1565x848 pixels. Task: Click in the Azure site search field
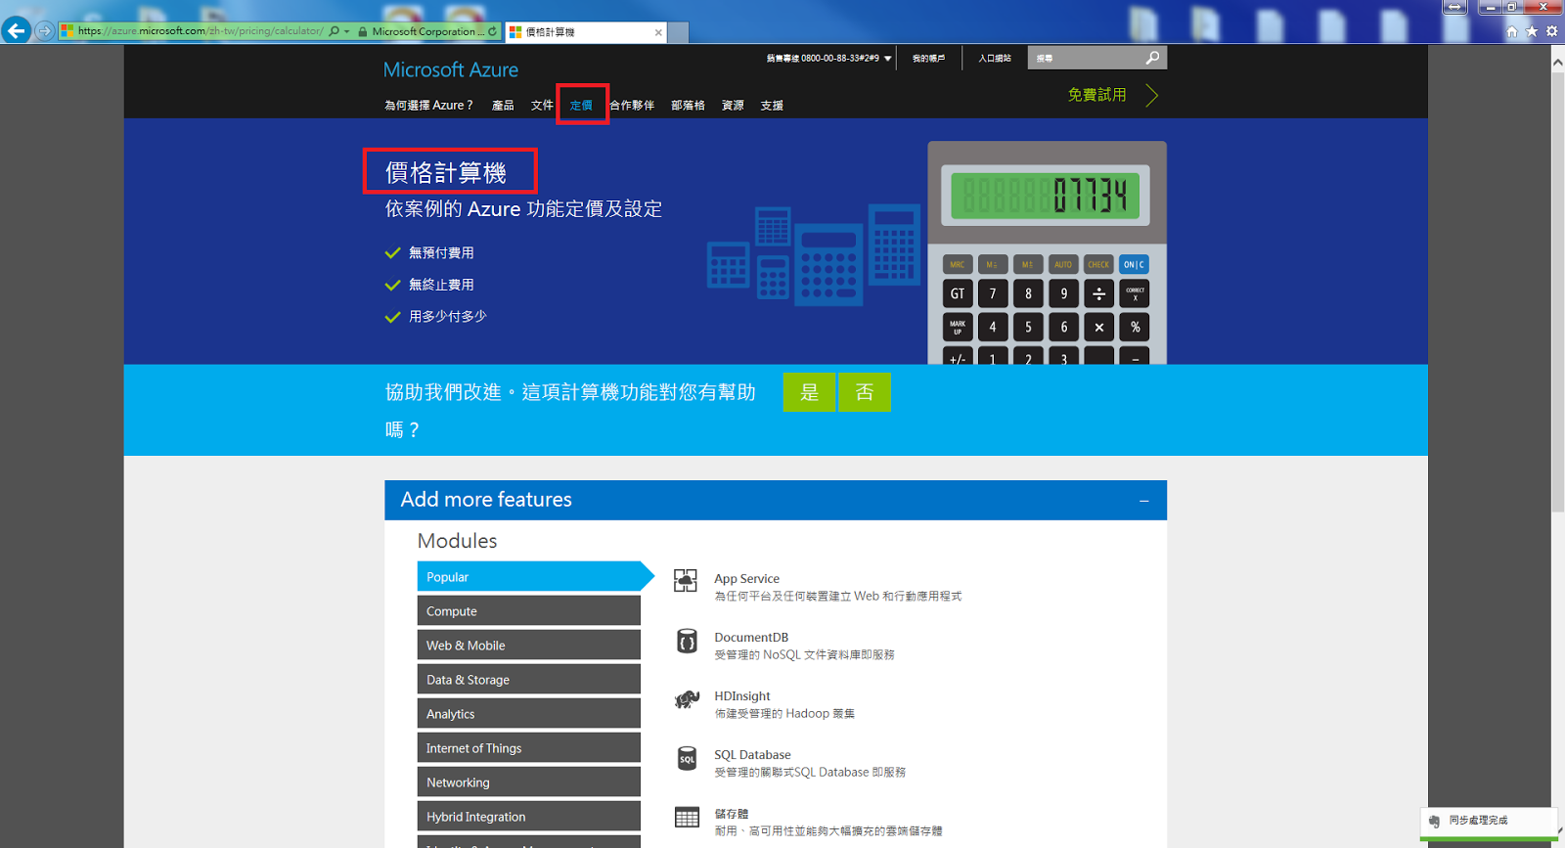[x=1085, y=58]
